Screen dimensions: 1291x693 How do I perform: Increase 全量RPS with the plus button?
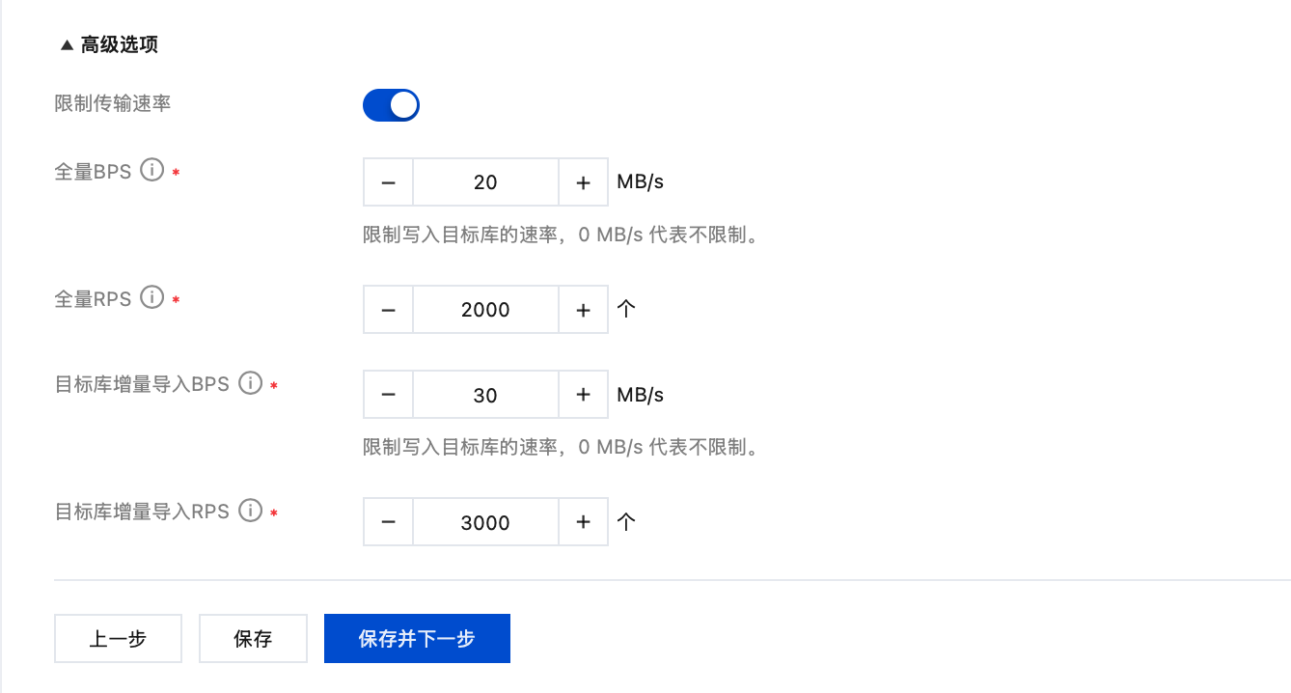coord(583,310)
